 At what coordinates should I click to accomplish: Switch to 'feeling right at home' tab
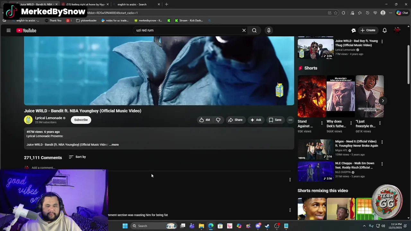pos(86,4)
